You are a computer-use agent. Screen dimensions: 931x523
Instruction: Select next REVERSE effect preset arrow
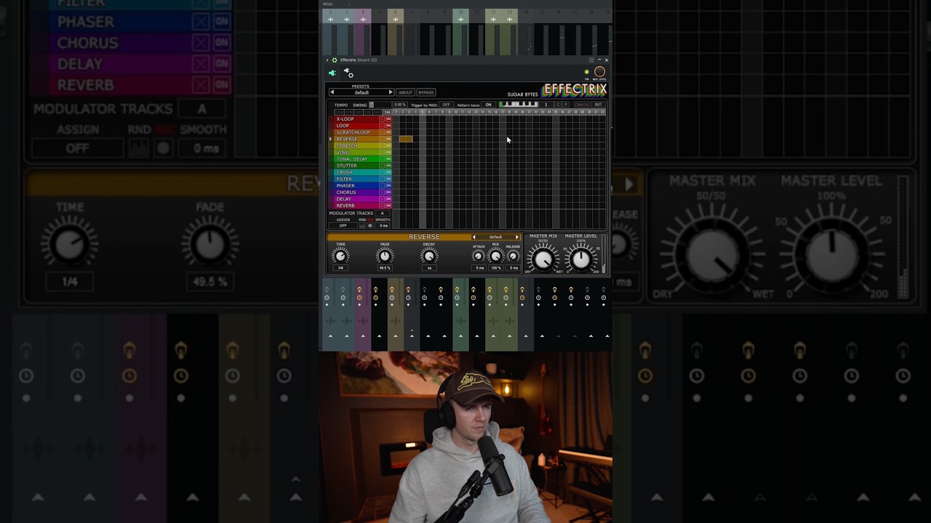517,237
